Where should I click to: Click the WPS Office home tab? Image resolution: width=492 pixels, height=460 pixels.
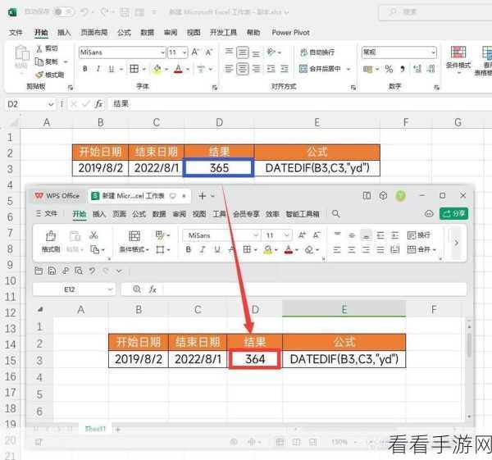coord(57,196)
